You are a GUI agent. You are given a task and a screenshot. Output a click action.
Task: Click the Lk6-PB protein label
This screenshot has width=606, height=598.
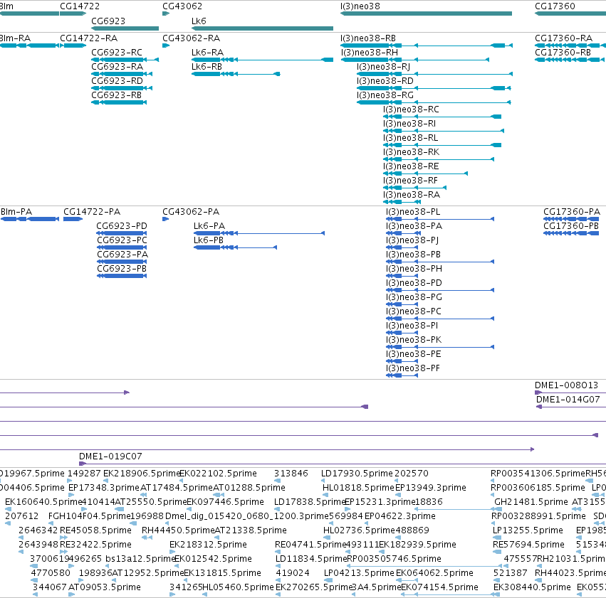[x=209, y=240]
